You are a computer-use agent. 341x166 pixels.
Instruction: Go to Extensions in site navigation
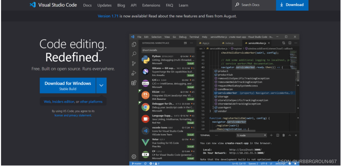151,5
